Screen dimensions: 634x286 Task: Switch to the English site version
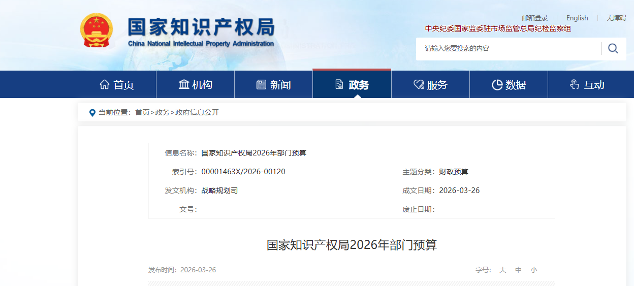577,18
